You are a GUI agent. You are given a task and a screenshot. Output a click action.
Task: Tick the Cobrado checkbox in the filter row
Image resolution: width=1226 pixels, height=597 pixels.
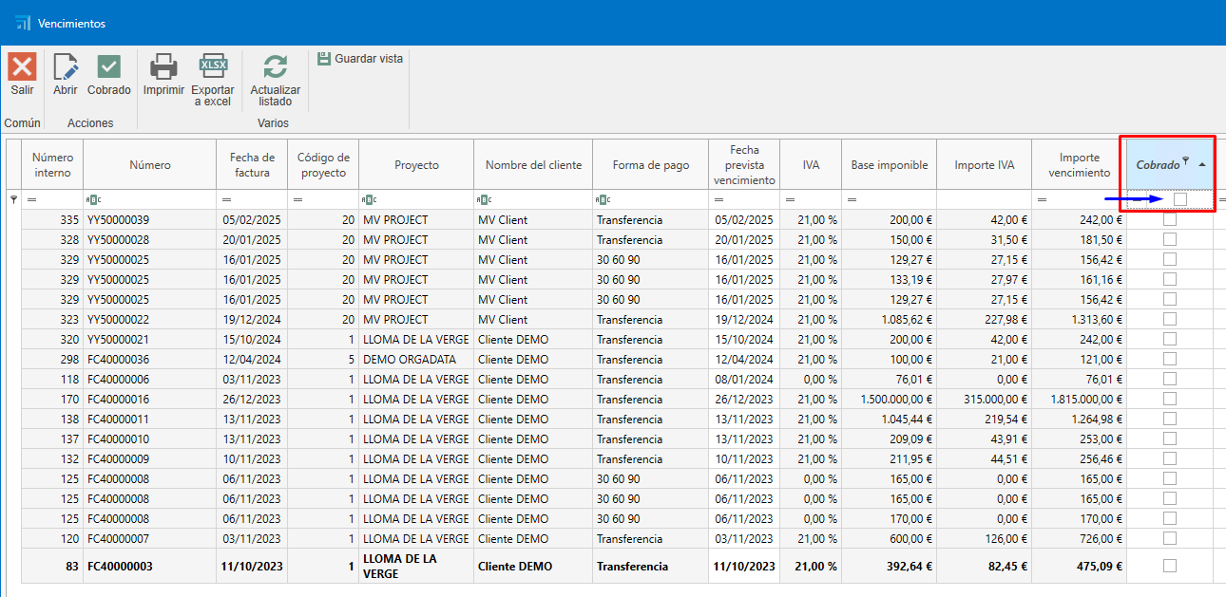pos(1179,199)
